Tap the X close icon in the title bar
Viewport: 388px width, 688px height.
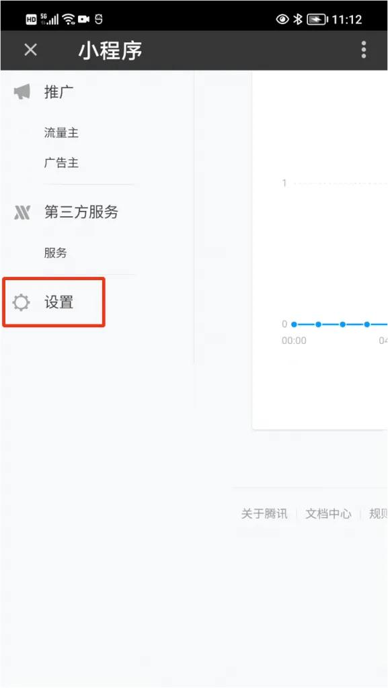tap(30, 50)
